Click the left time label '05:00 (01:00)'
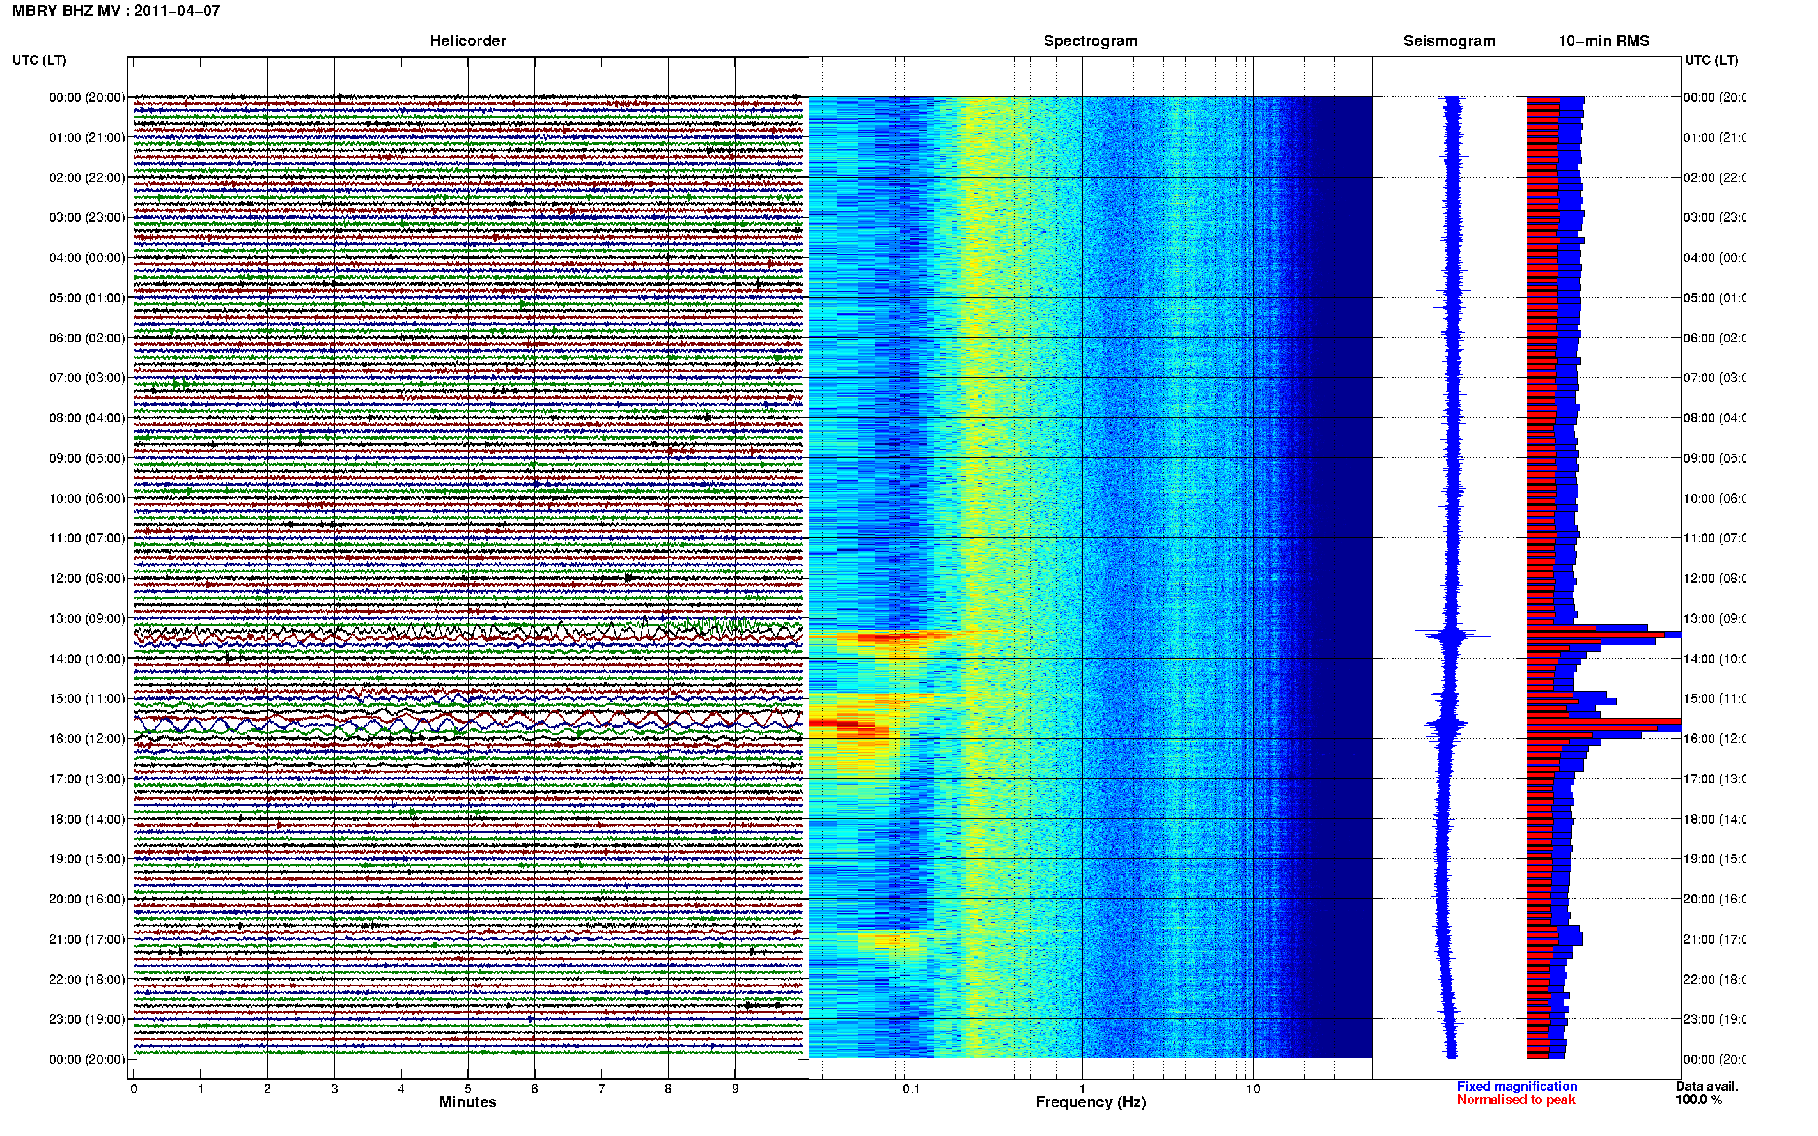The width and height of the screenshot is (1818, 1136). (x=87, y=298)
